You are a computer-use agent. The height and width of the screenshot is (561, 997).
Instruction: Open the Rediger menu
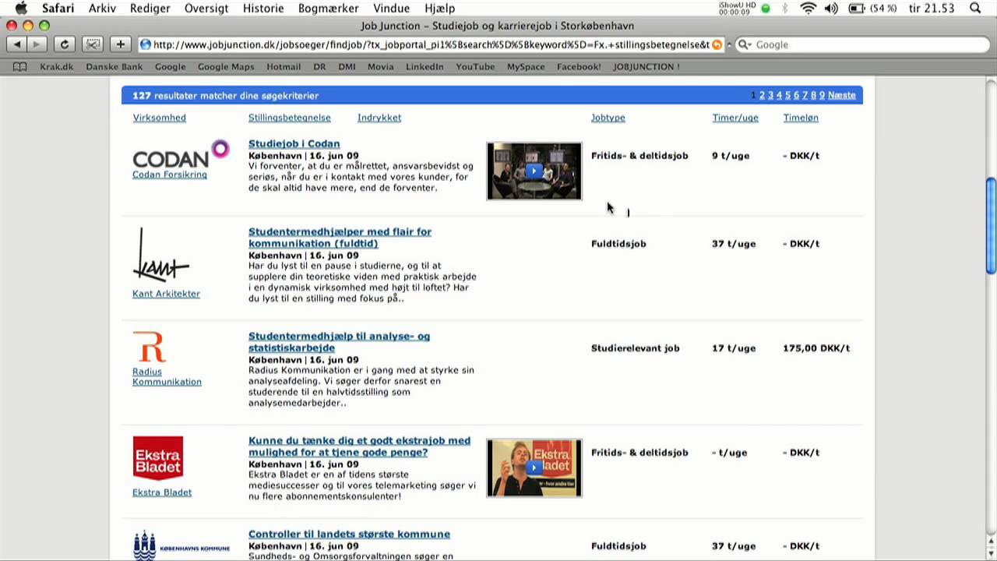click(x=150, y=9)
